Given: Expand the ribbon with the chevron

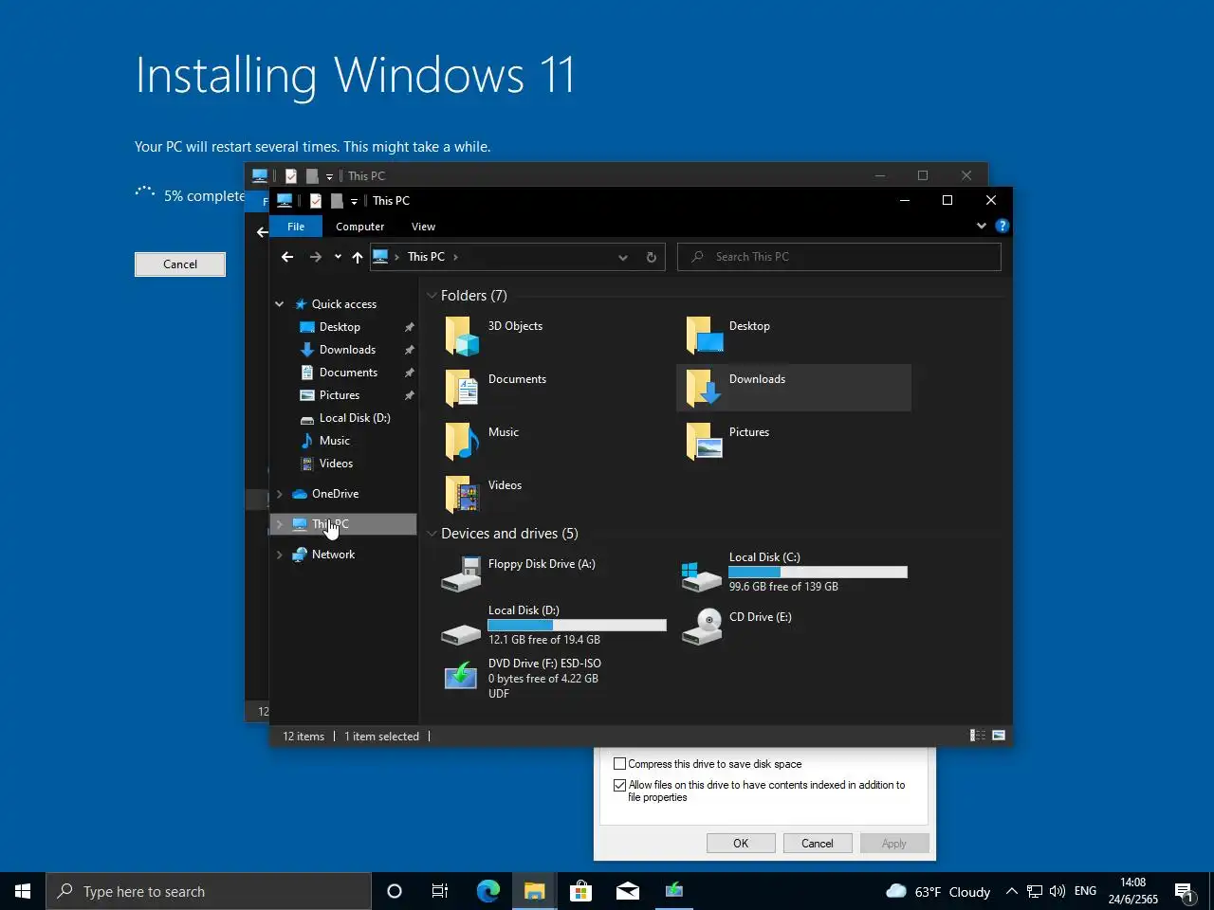Looking at the screenshot, I should click(x=981, y=226).
